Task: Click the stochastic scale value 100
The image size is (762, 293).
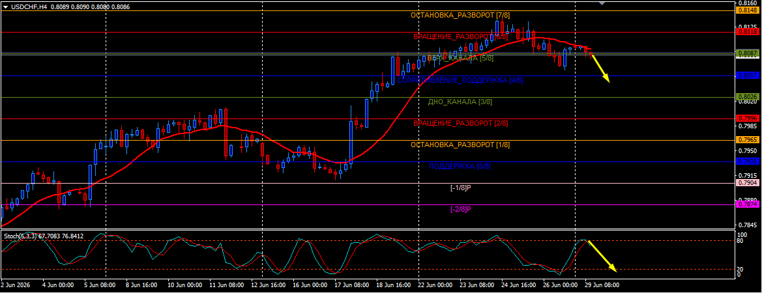Action: 742,235
